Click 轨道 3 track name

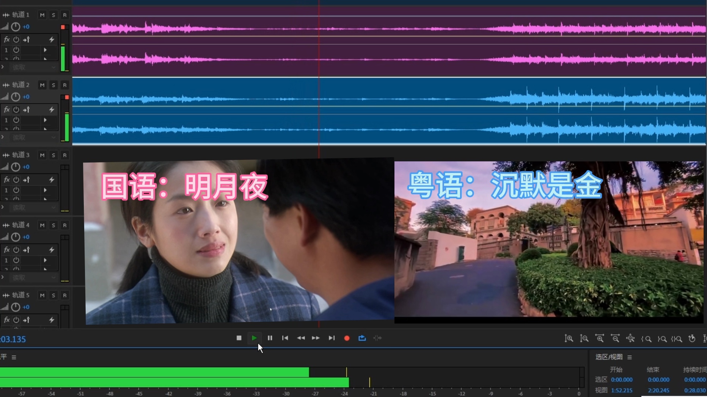point(20,155)
